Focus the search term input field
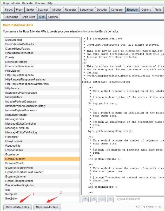165x211 pixels. coord(140,199)
